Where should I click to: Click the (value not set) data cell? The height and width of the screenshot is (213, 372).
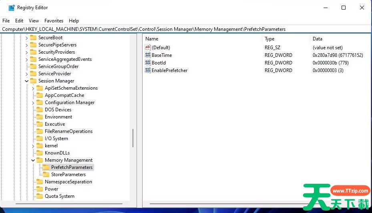[328, 47]
